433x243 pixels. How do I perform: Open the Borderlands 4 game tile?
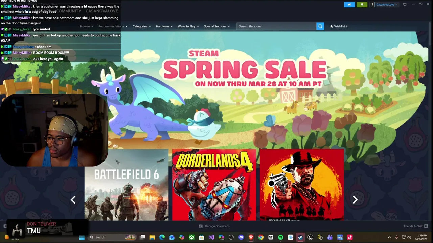(214, 185)
